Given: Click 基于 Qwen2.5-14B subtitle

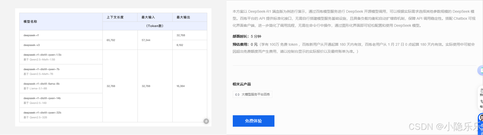Looking at the screenshot, I should pos(35,103).
